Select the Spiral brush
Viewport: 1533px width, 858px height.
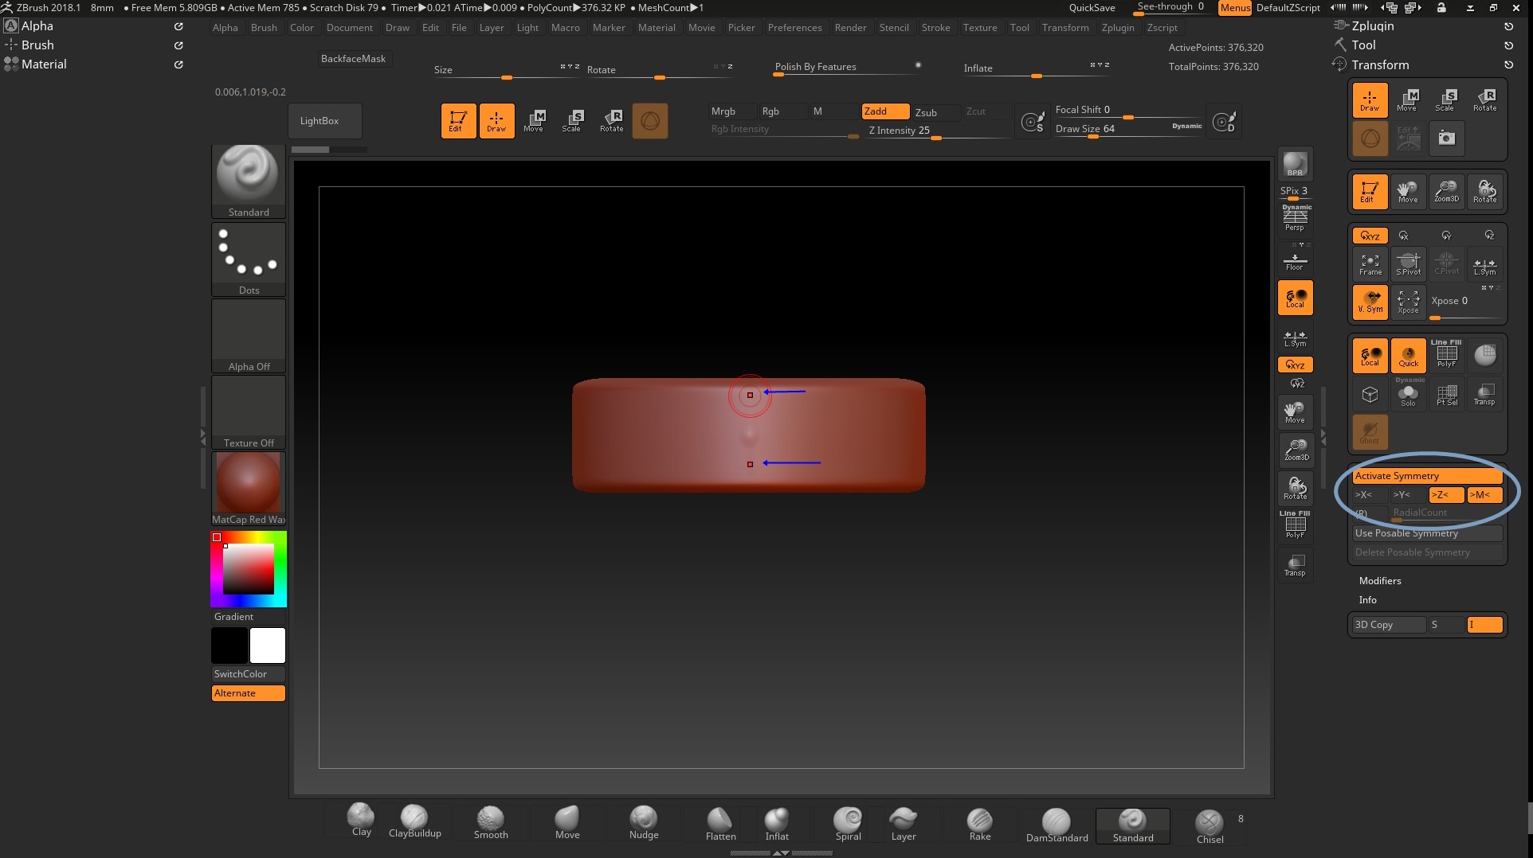848,823
